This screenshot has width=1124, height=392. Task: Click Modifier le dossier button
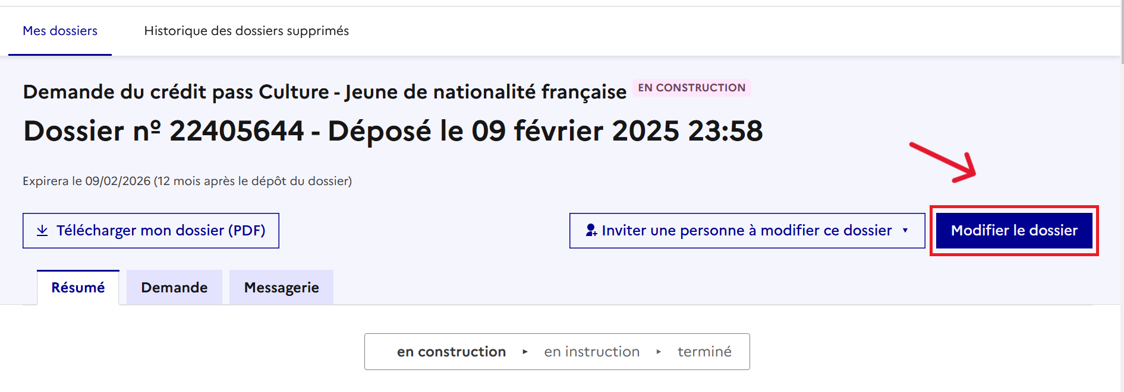[x=1014, y=230]
